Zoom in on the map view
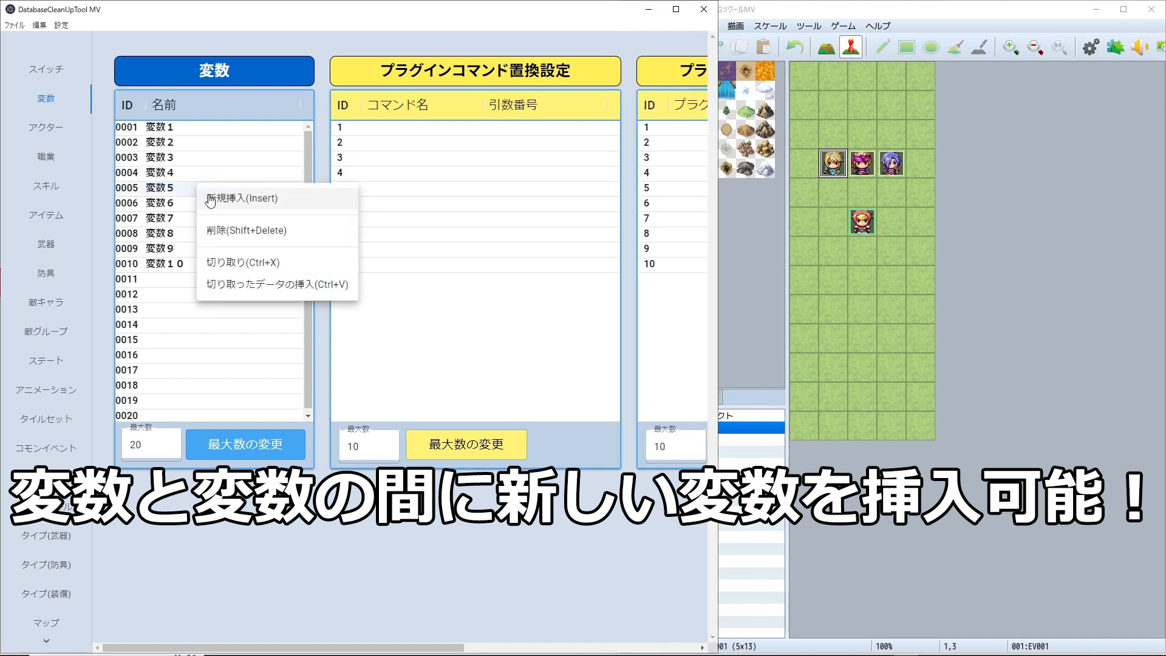Screen dimensions: 1166x656 tap(1010, 47)
